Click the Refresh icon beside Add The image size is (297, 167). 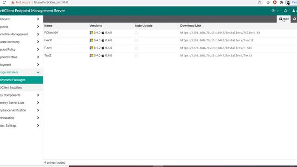click(295, 19)
